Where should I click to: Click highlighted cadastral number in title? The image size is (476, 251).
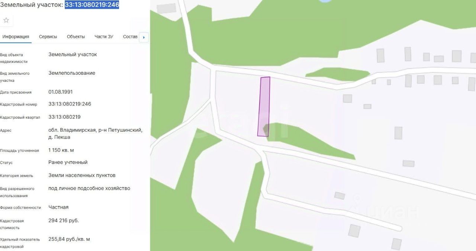[x=92, y=5]
